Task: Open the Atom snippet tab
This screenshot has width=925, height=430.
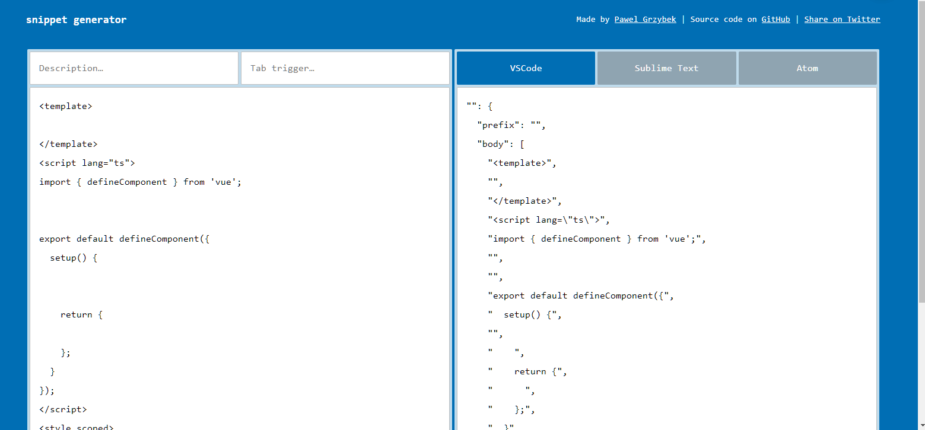Action: tap(807, 68)
